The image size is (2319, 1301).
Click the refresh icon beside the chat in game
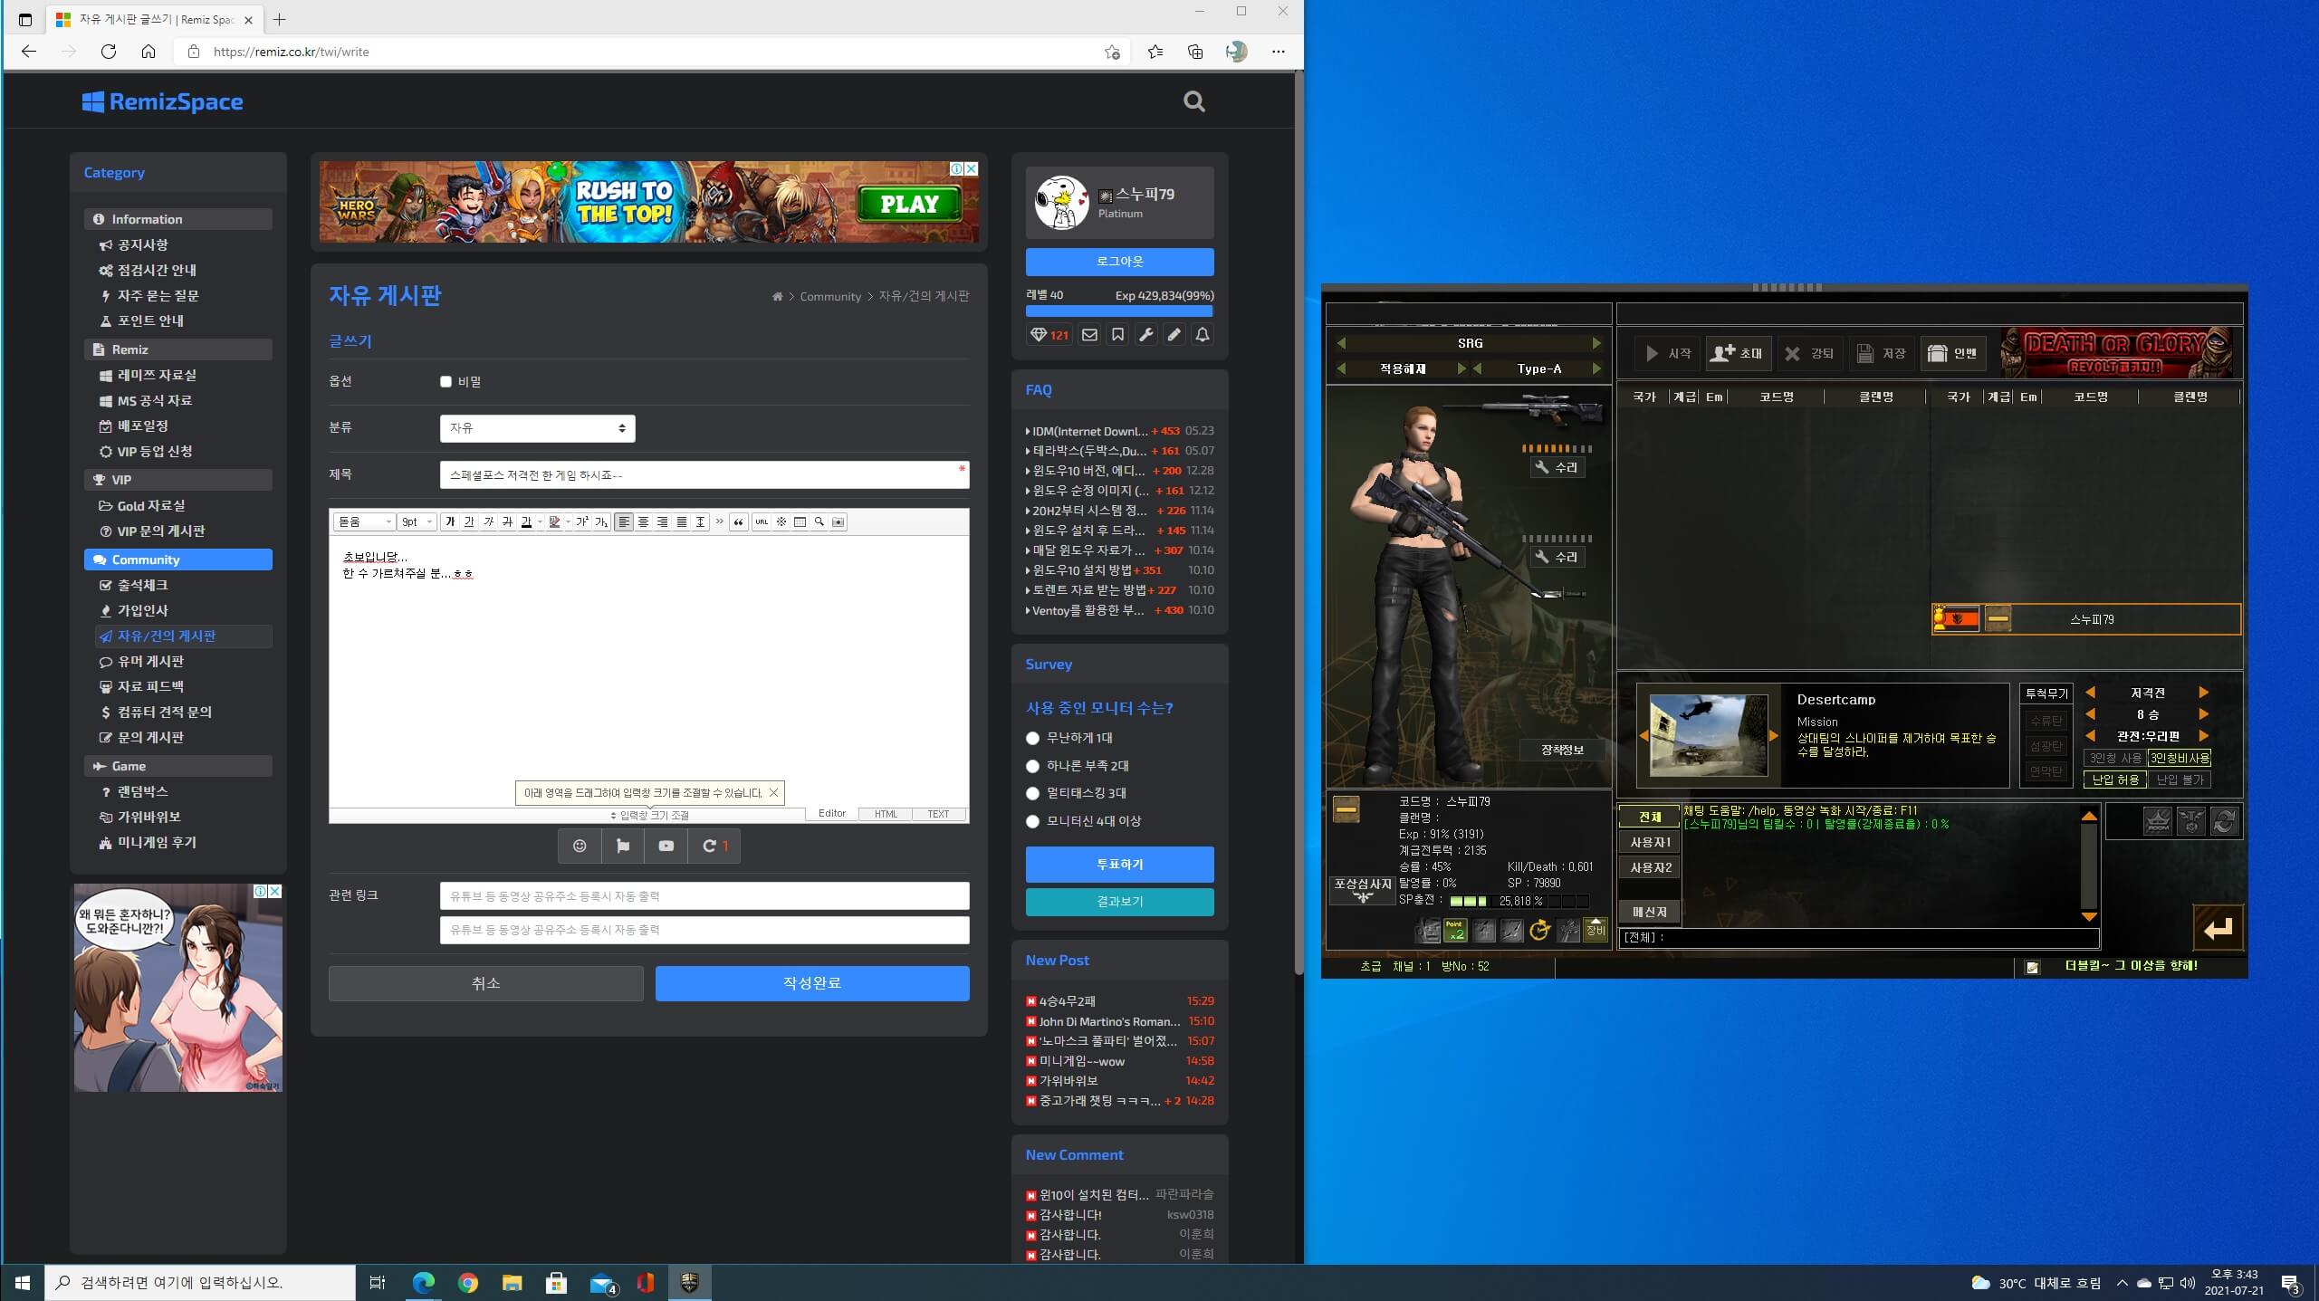(x=2225, y=822)
